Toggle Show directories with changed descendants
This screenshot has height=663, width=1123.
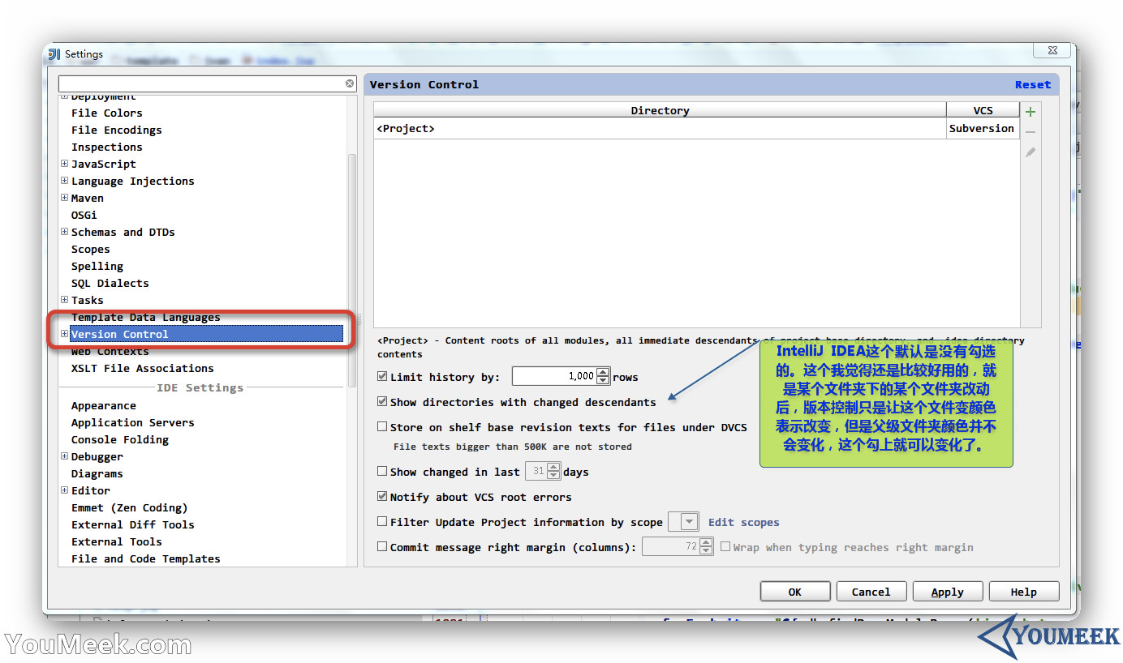click(382, 401)
